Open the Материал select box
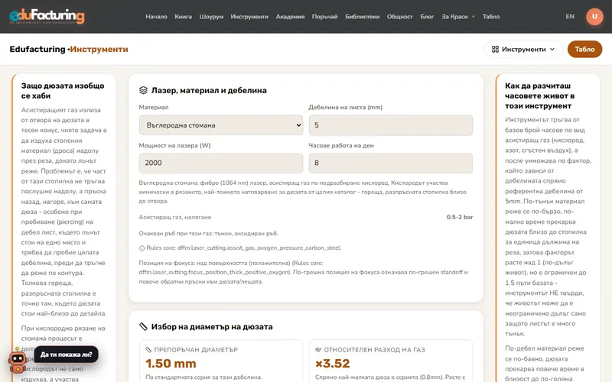 coord(221,125)
